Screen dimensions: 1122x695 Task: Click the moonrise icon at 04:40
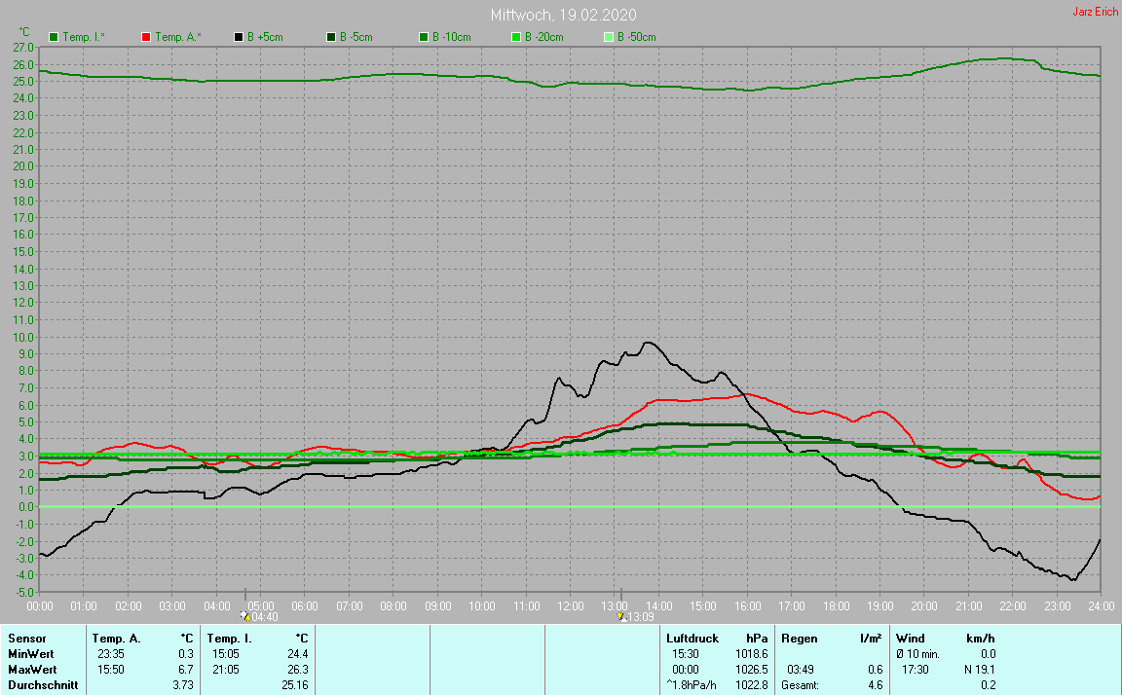tap(245, 616)
